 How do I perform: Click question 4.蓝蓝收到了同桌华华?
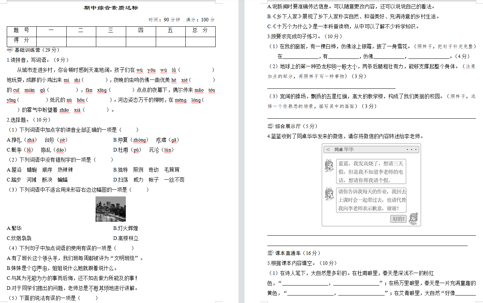(346, 136)
